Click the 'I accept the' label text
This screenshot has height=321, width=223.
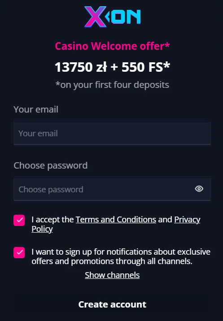point(52,220)
